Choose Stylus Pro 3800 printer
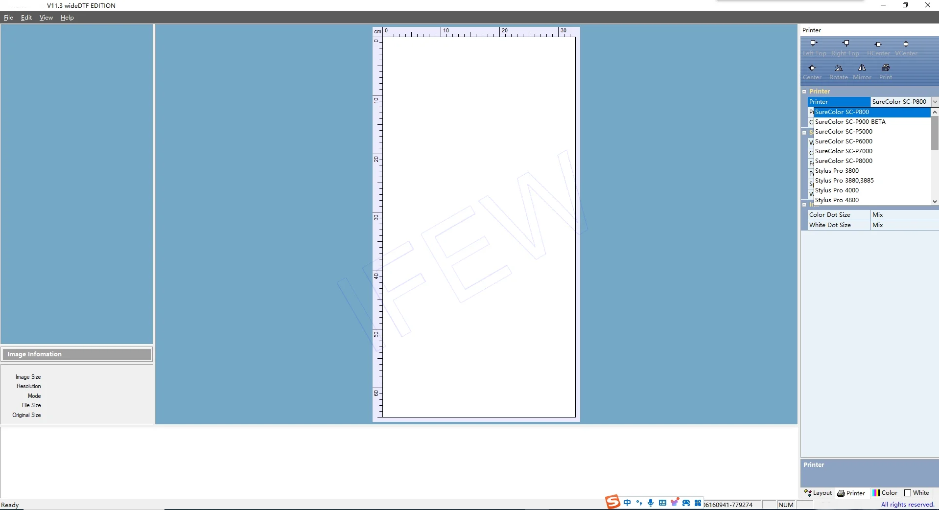Image resolution: width=939 pixels, height=510 pixels. (872, 171)
